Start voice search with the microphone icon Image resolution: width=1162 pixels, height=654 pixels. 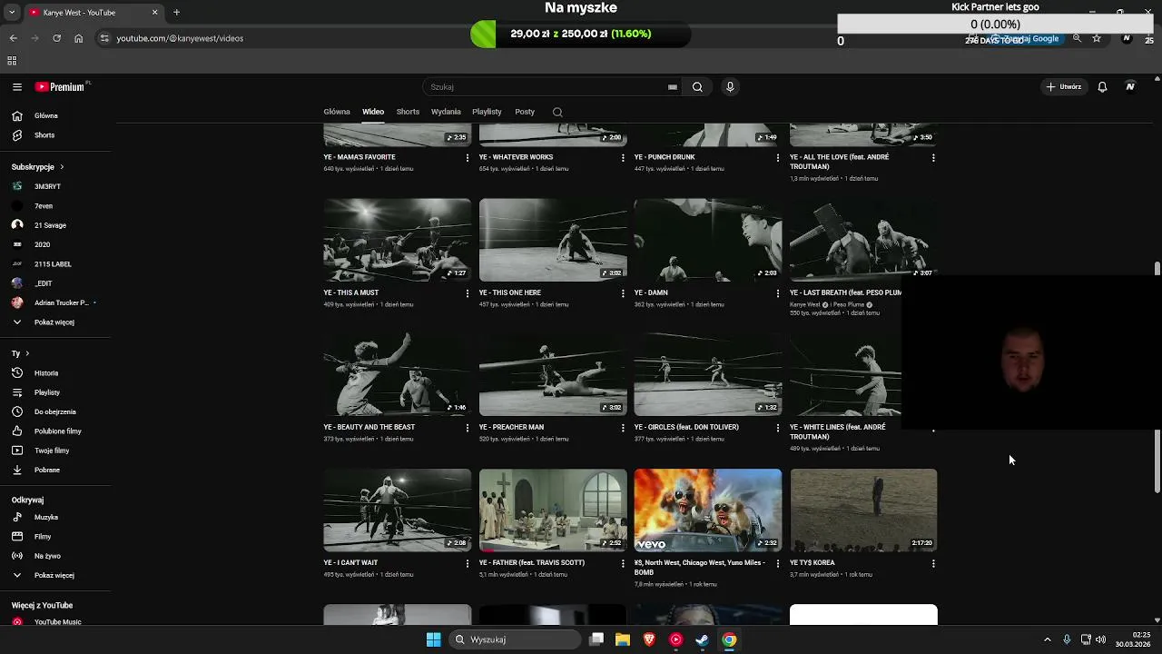pos(730,87)
